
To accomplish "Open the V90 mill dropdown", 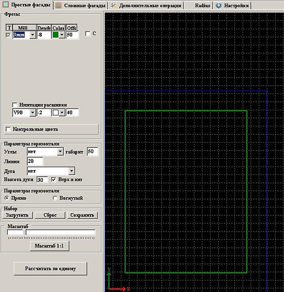I will pos(32,112).
